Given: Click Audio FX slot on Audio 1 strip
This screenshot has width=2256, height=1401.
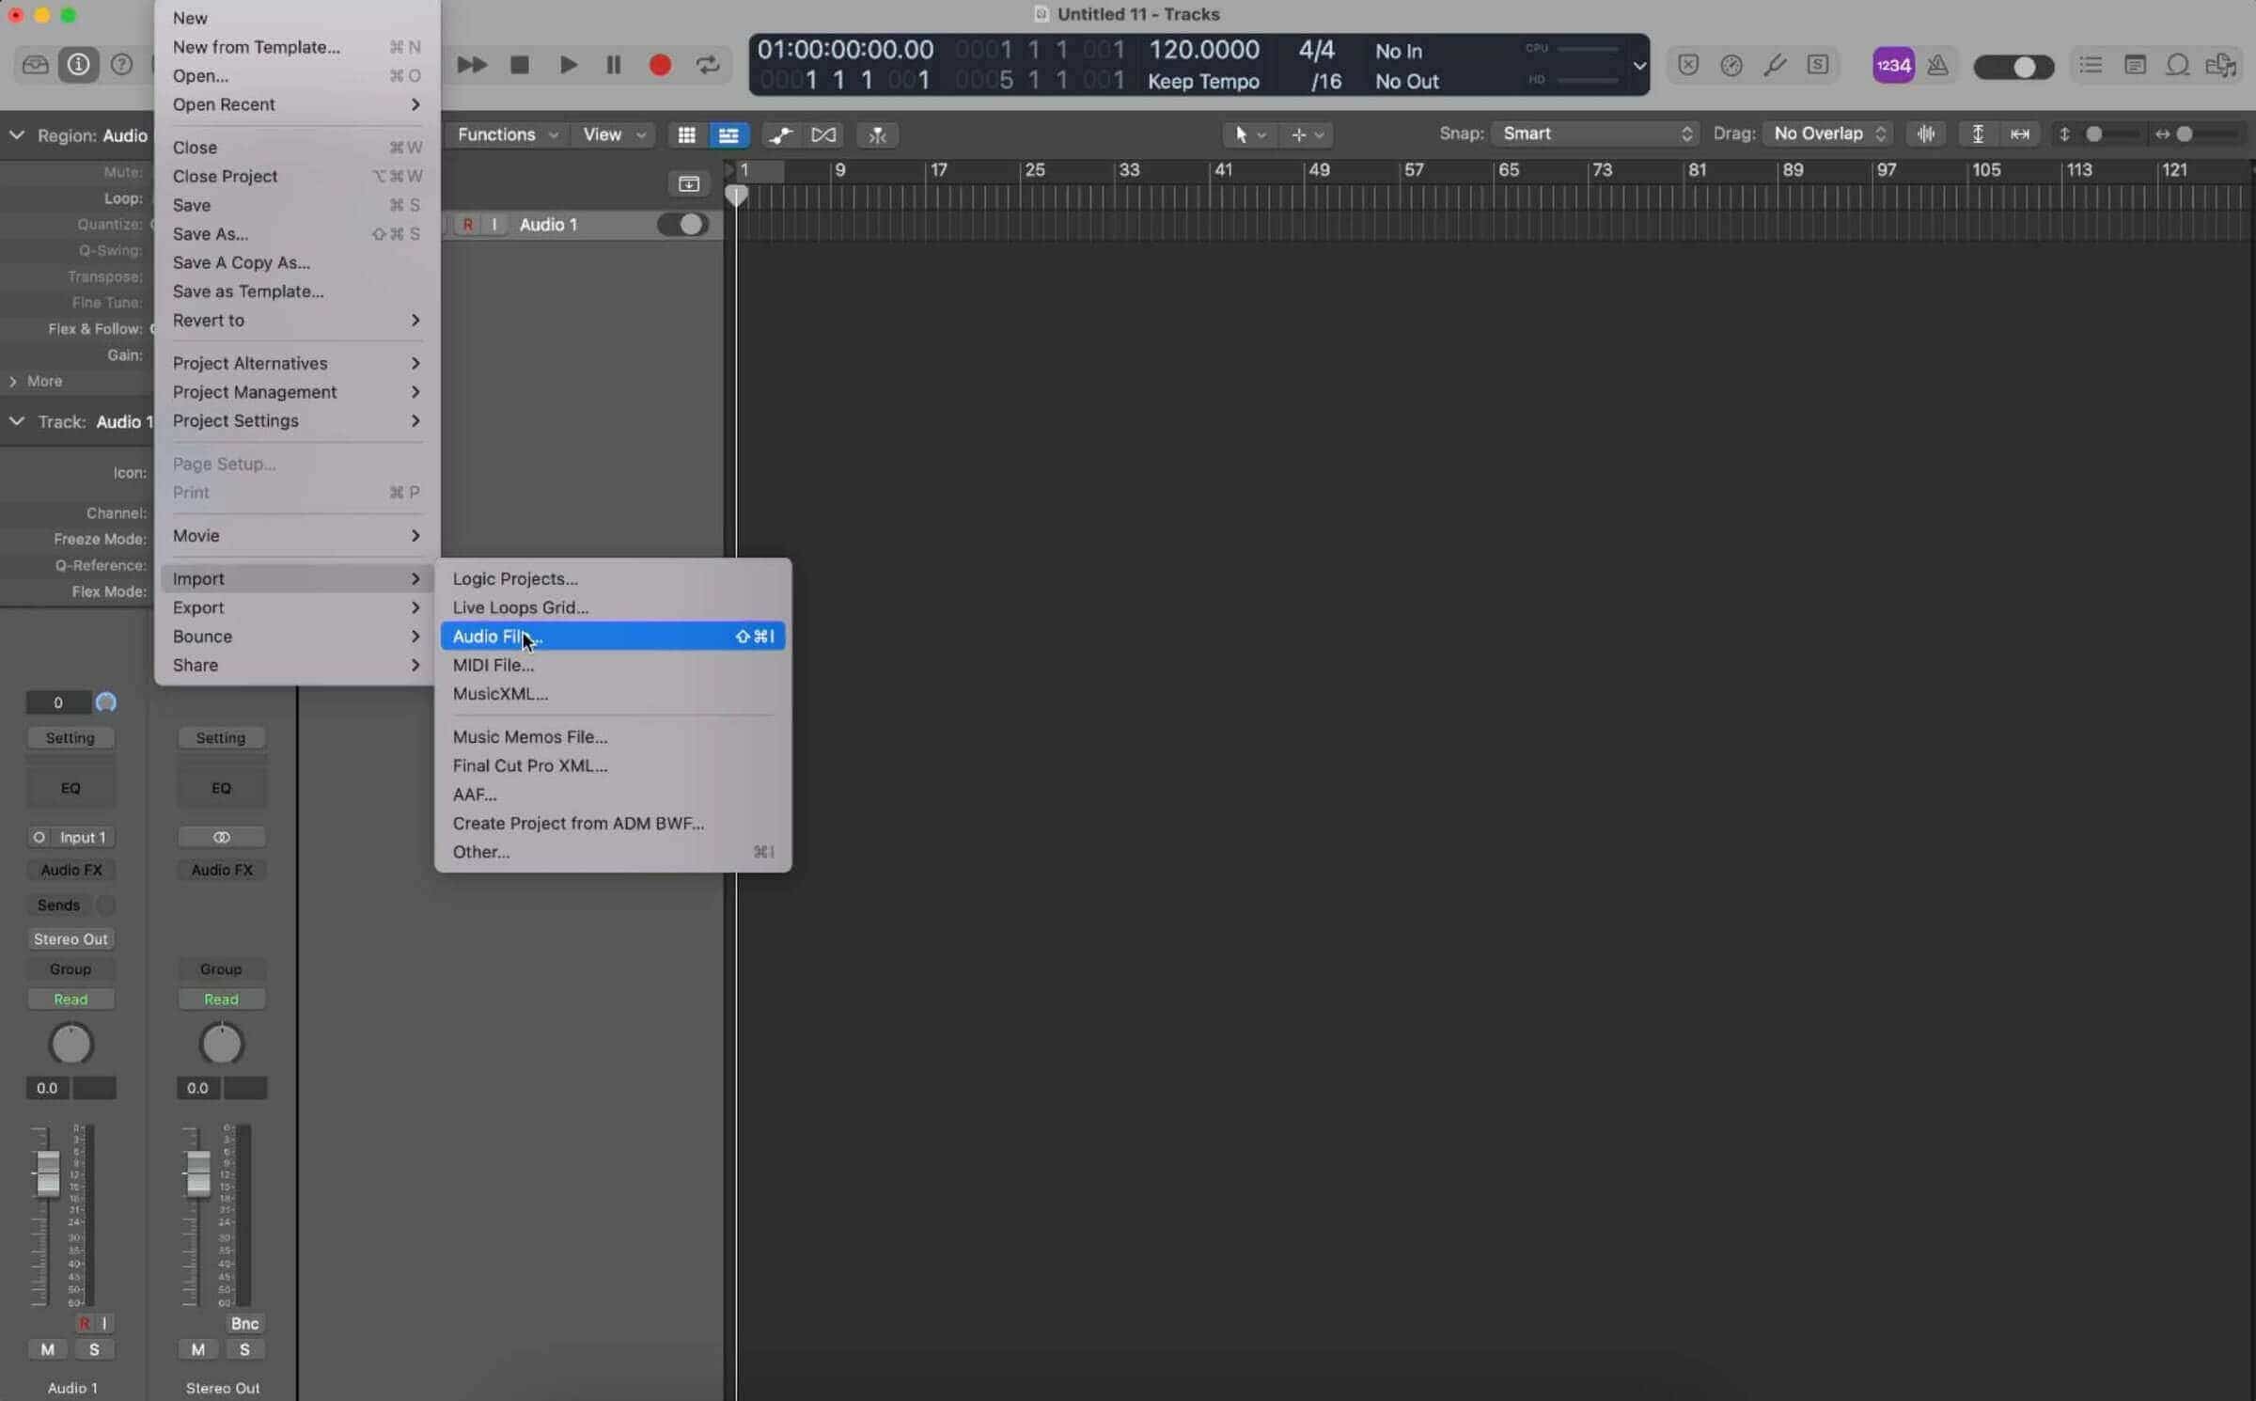Looking at the screenshot, I should tap(70, 870).
